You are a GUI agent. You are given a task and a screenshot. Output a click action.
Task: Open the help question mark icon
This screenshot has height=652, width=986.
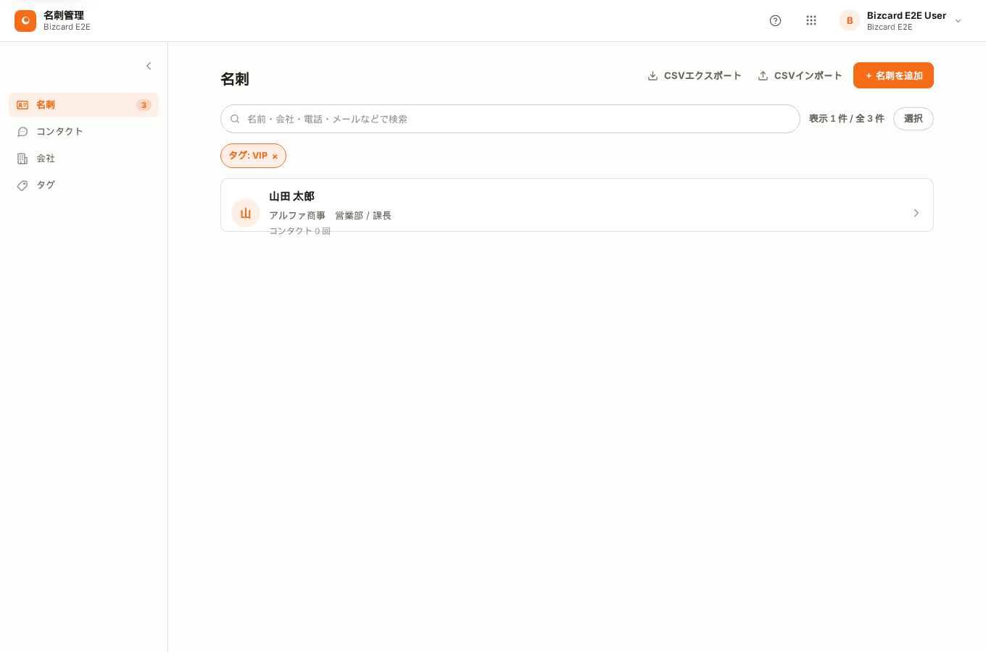(775, 20)
